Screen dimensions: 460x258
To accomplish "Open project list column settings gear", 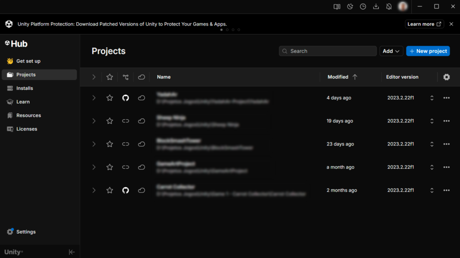I will click(x=447, y=77).
